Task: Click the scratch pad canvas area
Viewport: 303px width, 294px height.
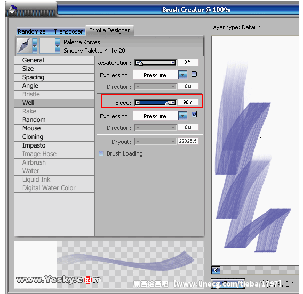Action: 255,151
